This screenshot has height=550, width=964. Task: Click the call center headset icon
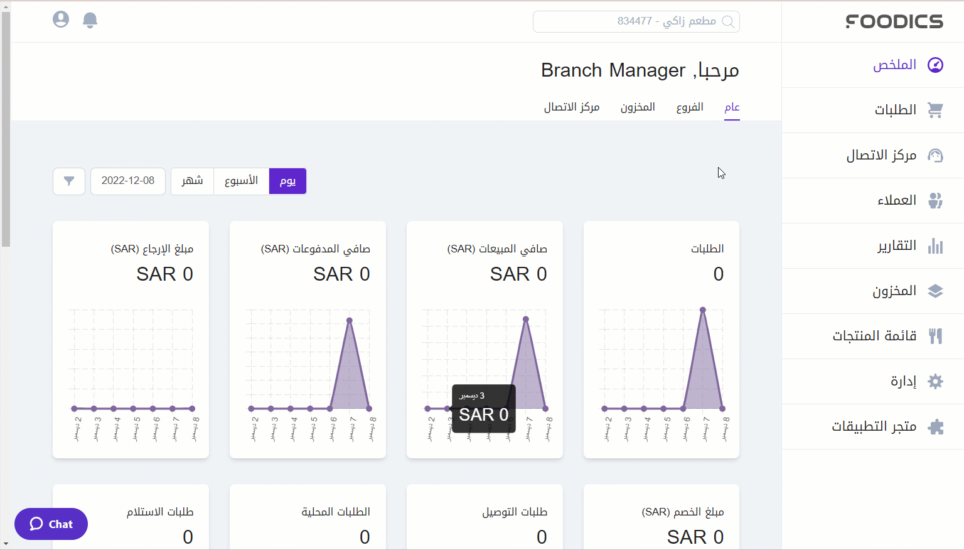click(x=935, y=155)
